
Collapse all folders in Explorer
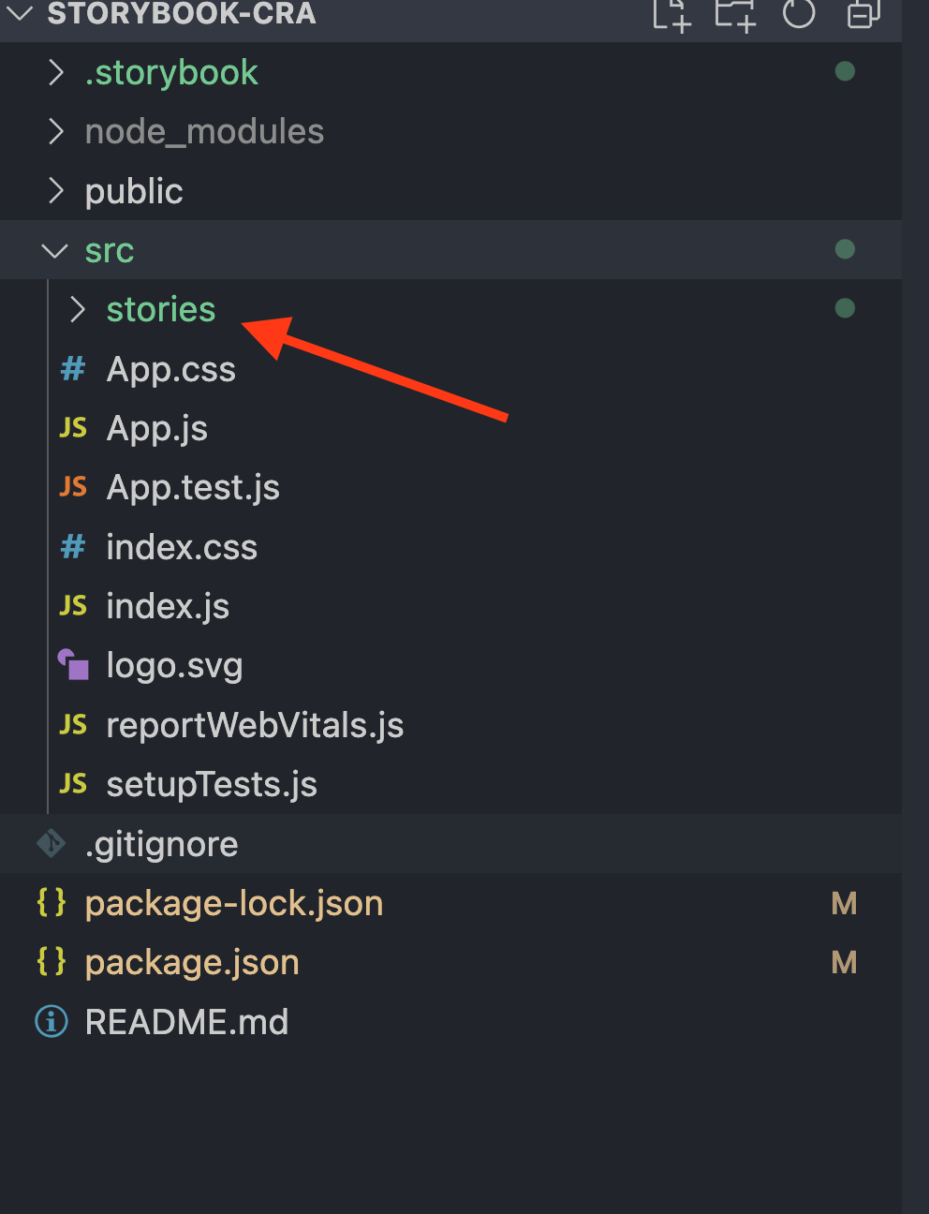tap(862, 15)
